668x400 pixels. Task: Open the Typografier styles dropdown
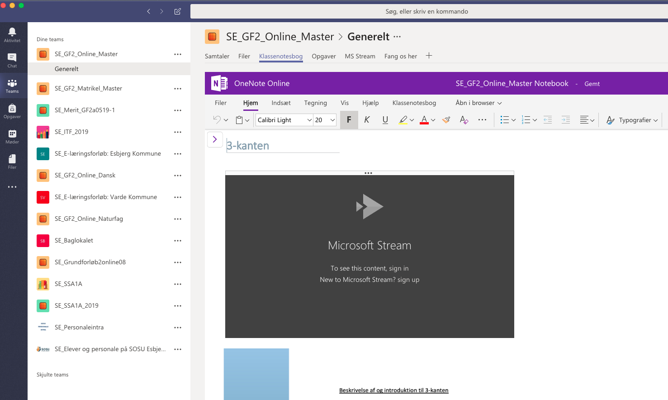[x=632, y=120]
